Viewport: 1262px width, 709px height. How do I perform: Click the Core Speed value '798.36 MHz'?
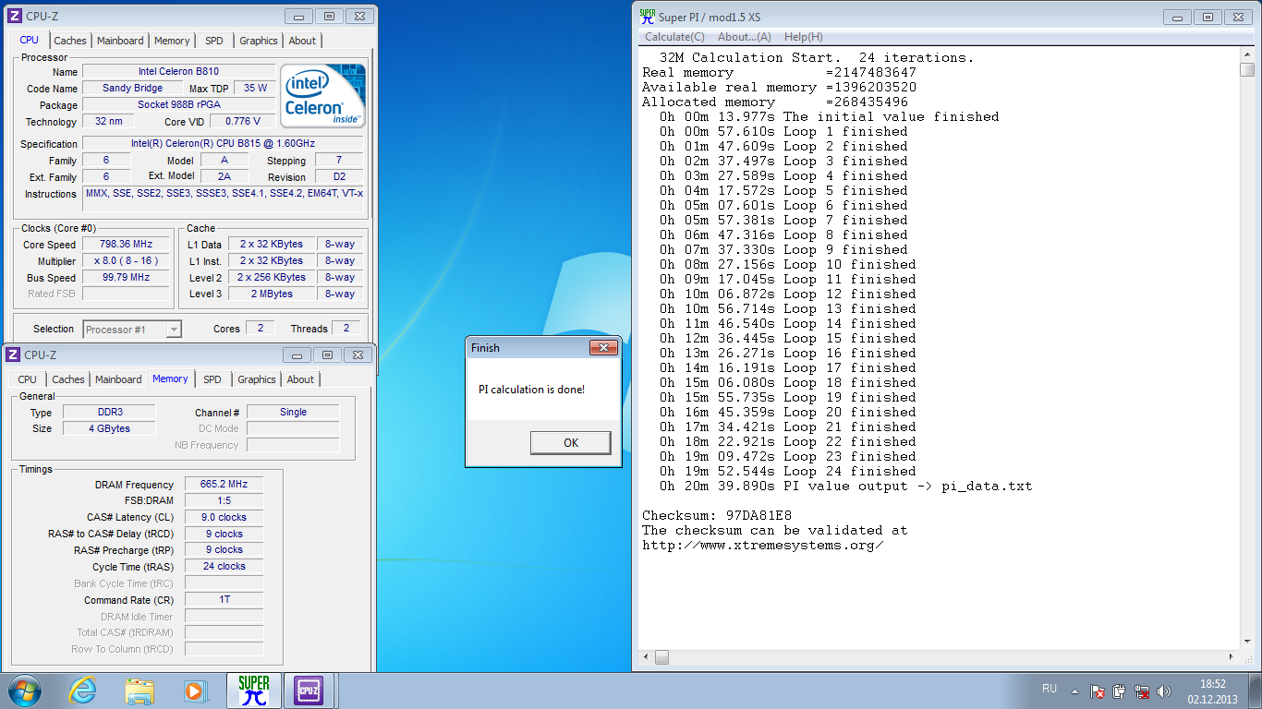pyautogui.click(x=126, y=244)
